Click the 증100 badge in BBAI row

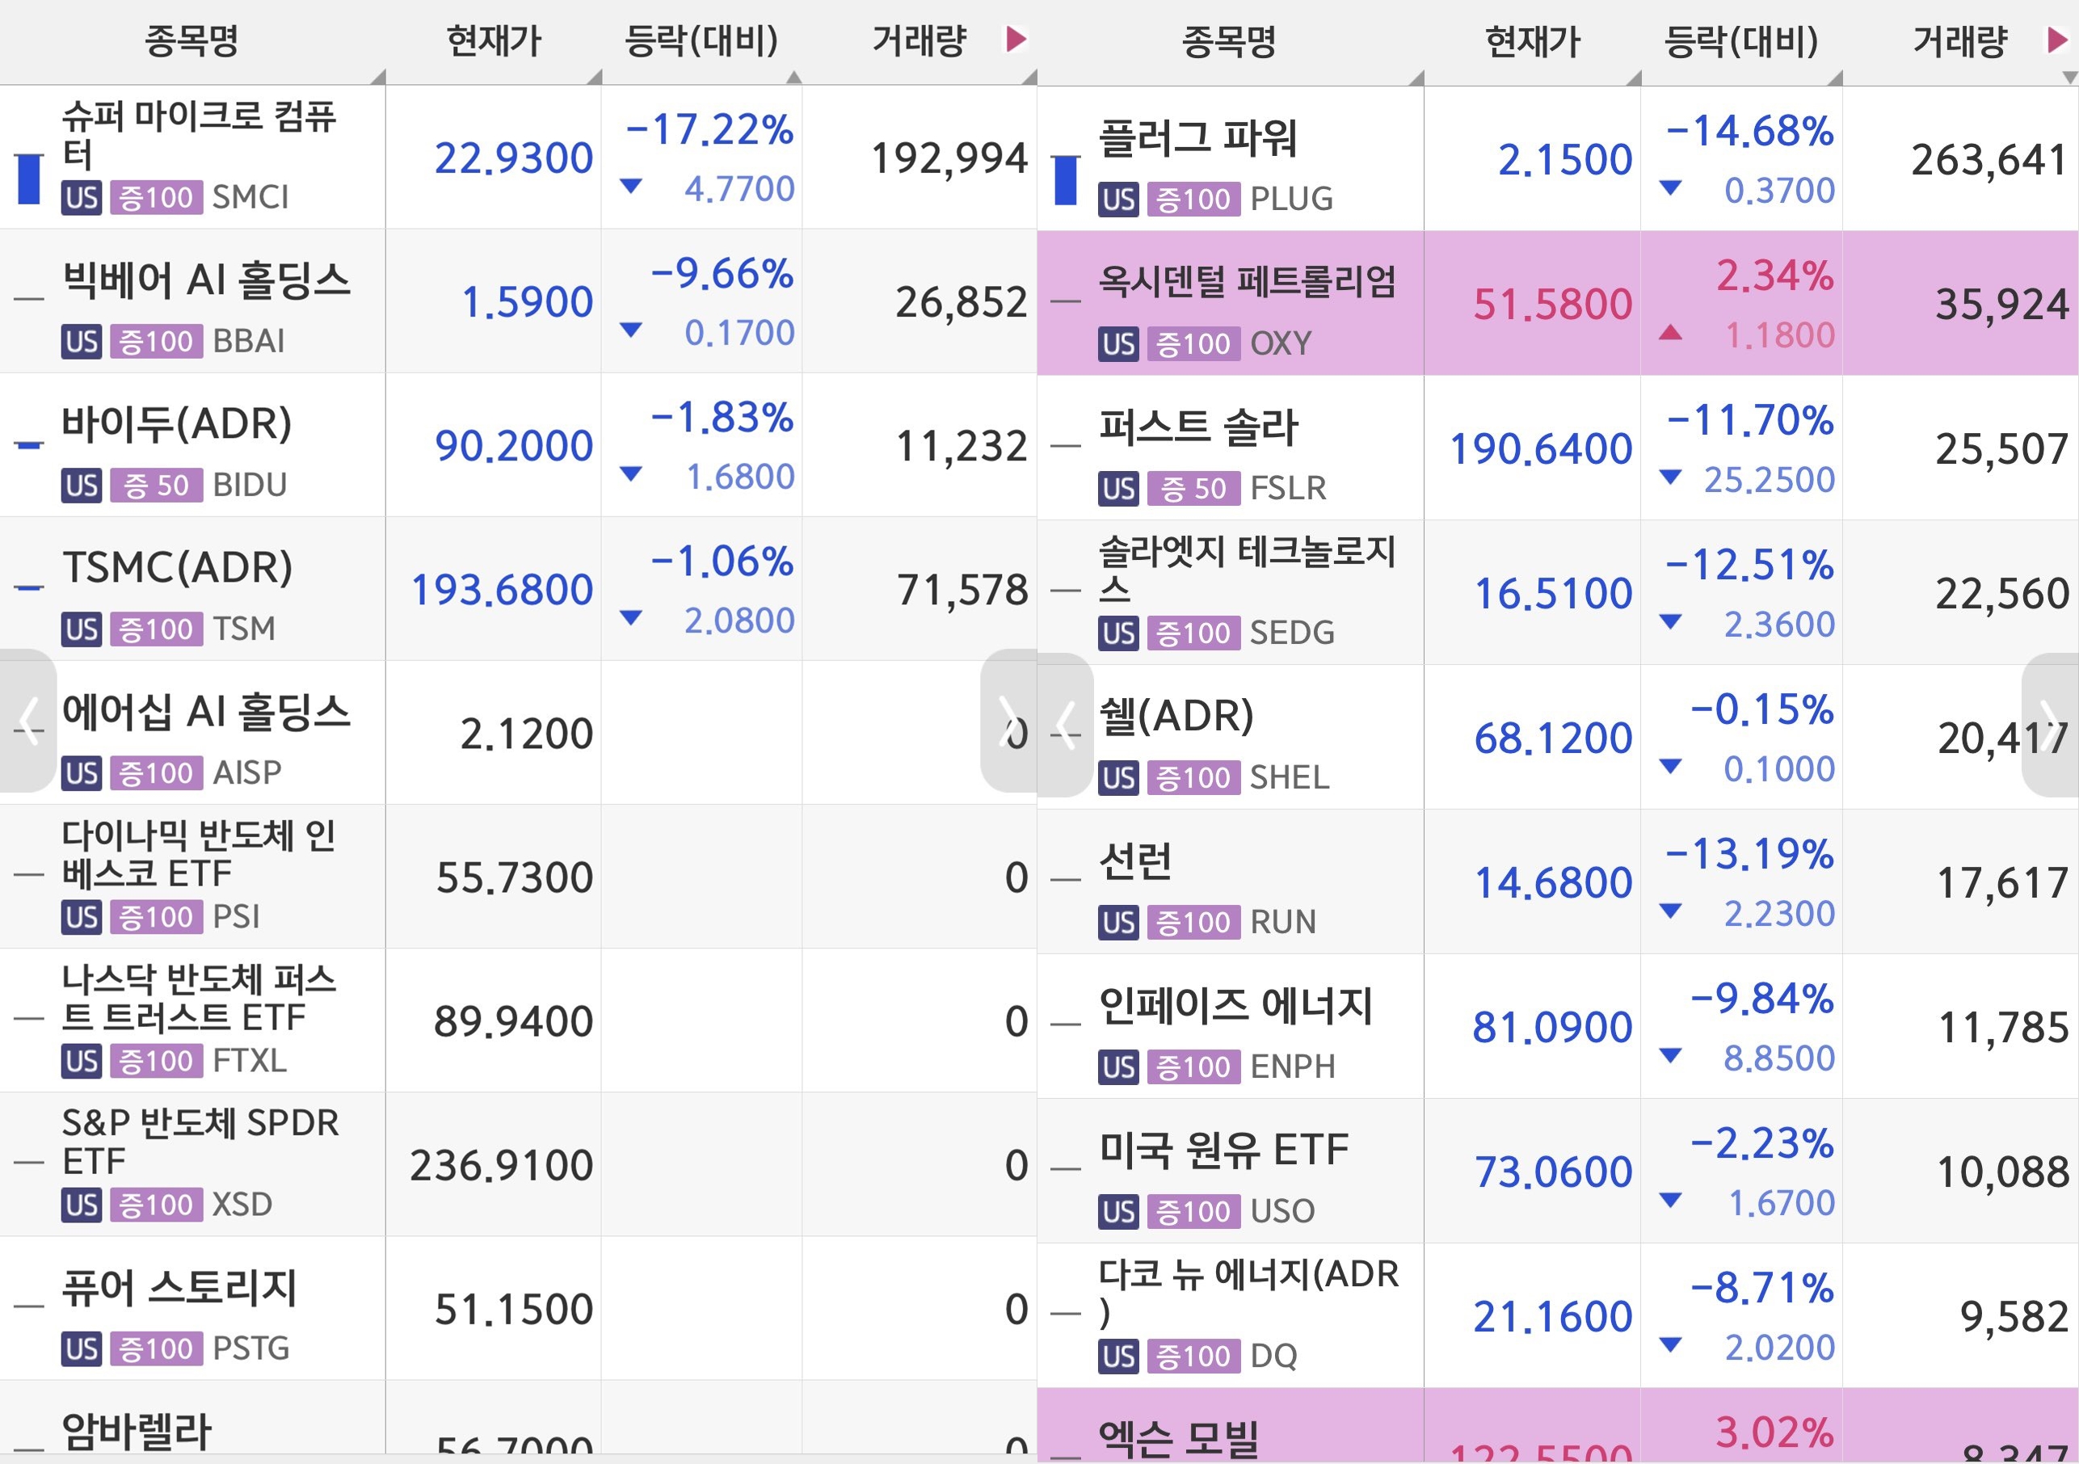tap(157, 341)
